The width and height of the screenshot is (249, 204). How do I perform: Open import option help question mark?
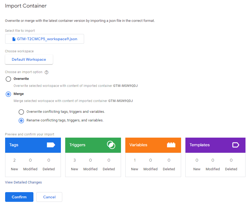pyautogui.click(x=46, y=72)
